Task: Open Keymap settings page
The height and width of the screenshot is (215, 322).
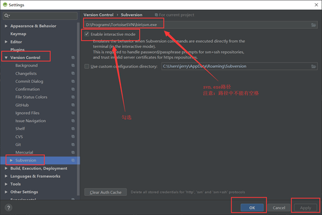Action: click(18, 34)
